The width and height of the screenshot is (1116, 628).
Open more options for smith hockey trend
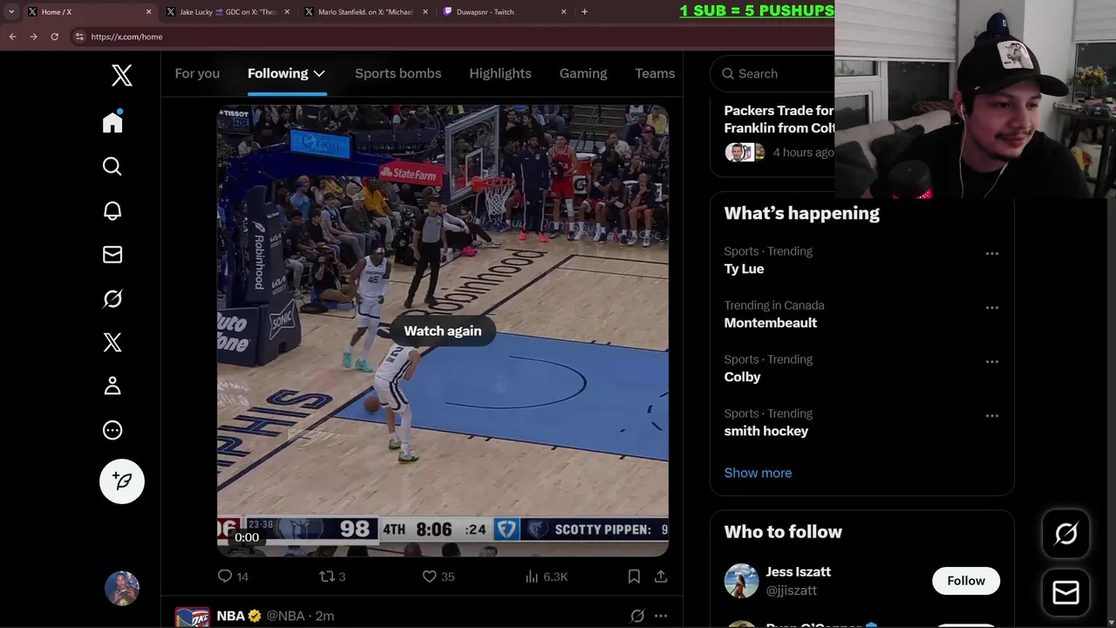click(992, 416)
